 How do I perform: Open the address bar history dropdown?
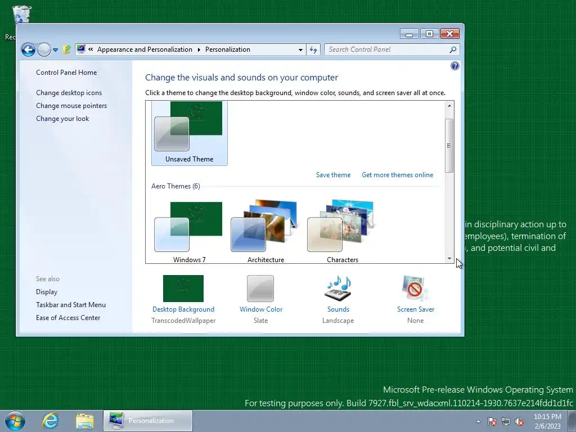pos(300,49)
